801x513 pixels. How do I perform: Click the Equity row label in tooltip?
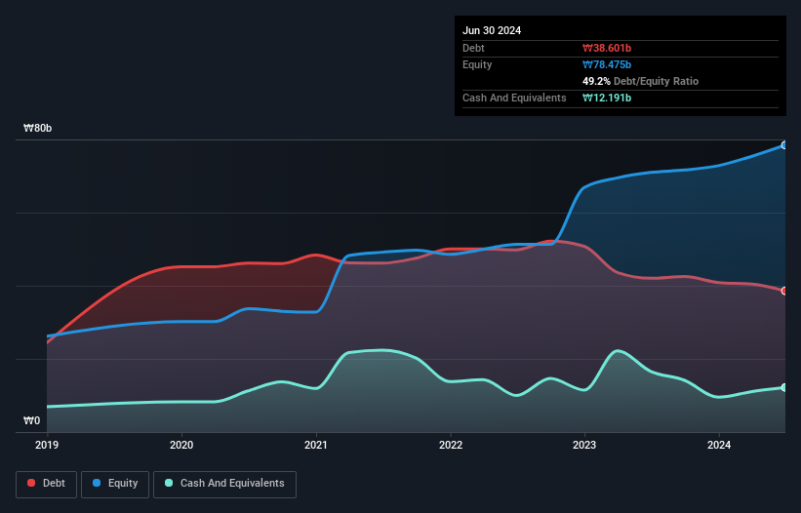click(477, 64)
